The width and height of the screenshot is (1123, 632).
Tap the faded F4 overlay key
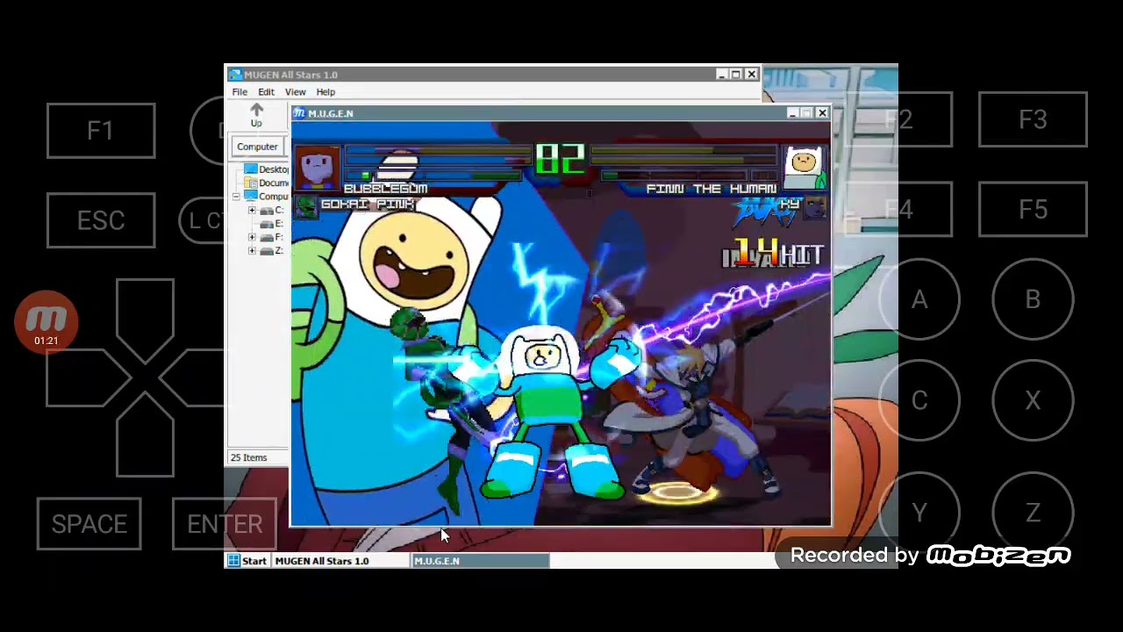click(900, 210)
